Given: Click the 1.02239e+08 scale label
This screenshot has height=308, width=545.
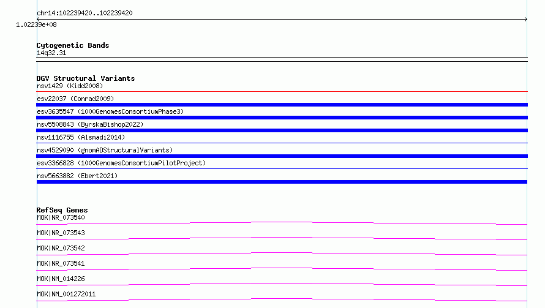Looking at the screenshot, I should tap(36, 24).
